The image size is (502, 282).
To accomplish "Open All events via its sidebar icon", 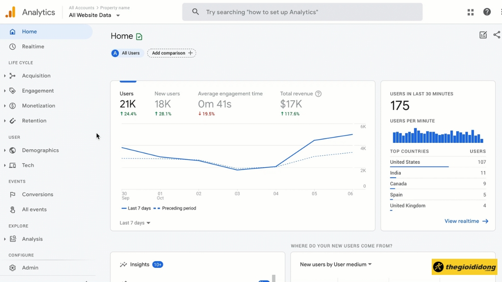I will tap(12, 209).
